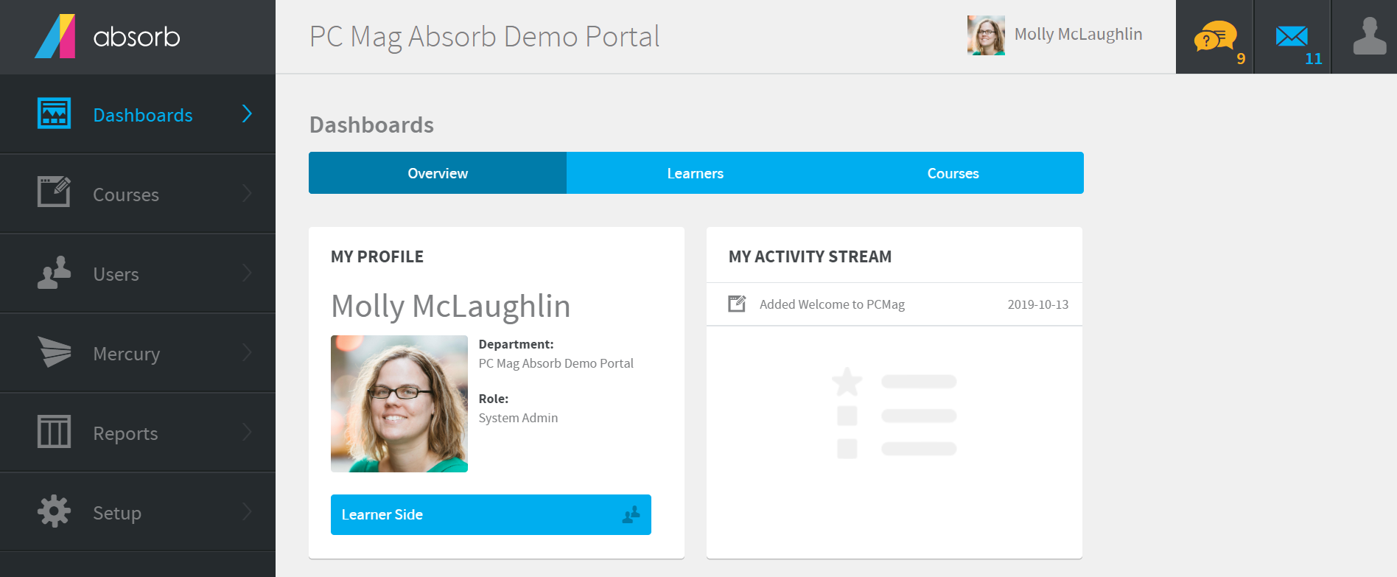Click the 2019-10-13 activity date
Screen dimensions: 1397x577
click(x=1037, y=304)
